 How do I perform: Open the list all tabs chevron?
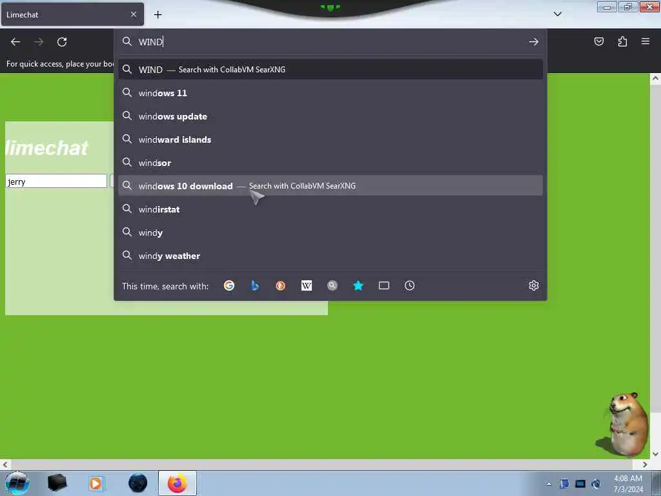point(557,14)
